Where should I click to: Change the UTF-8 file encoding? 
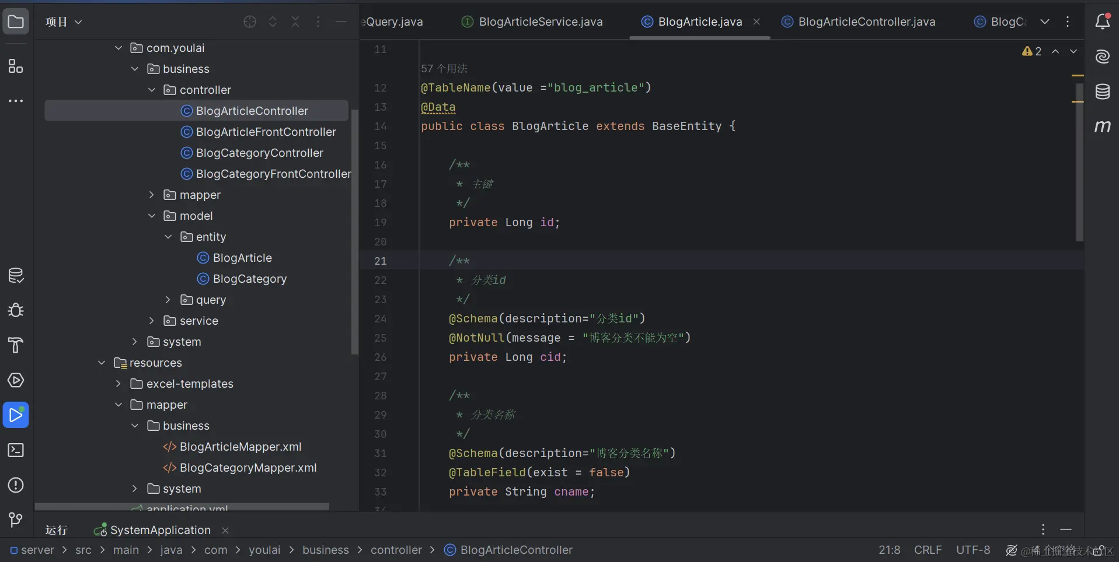(973, 550)
